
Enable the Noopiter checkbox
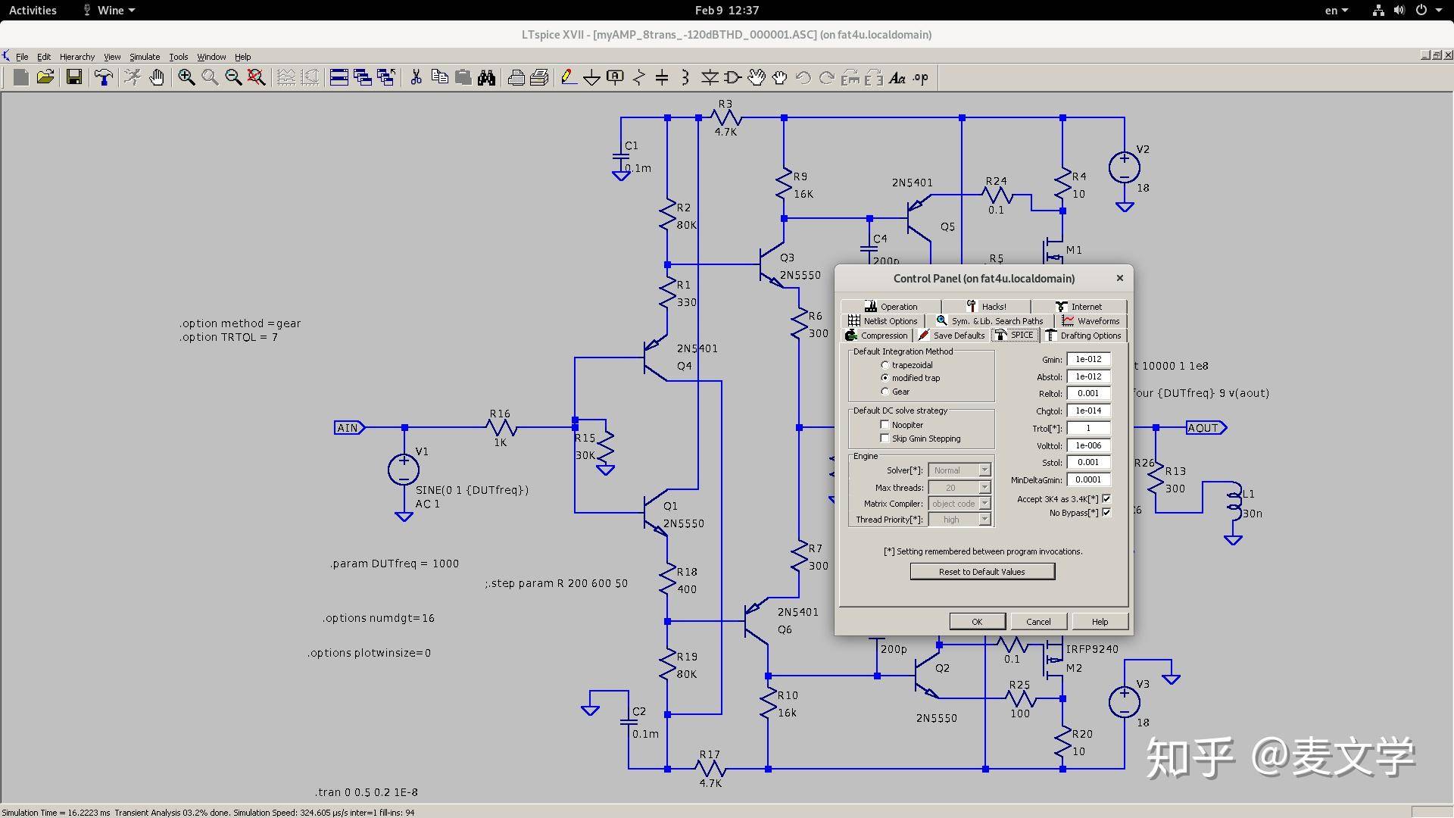coord(885,425)
